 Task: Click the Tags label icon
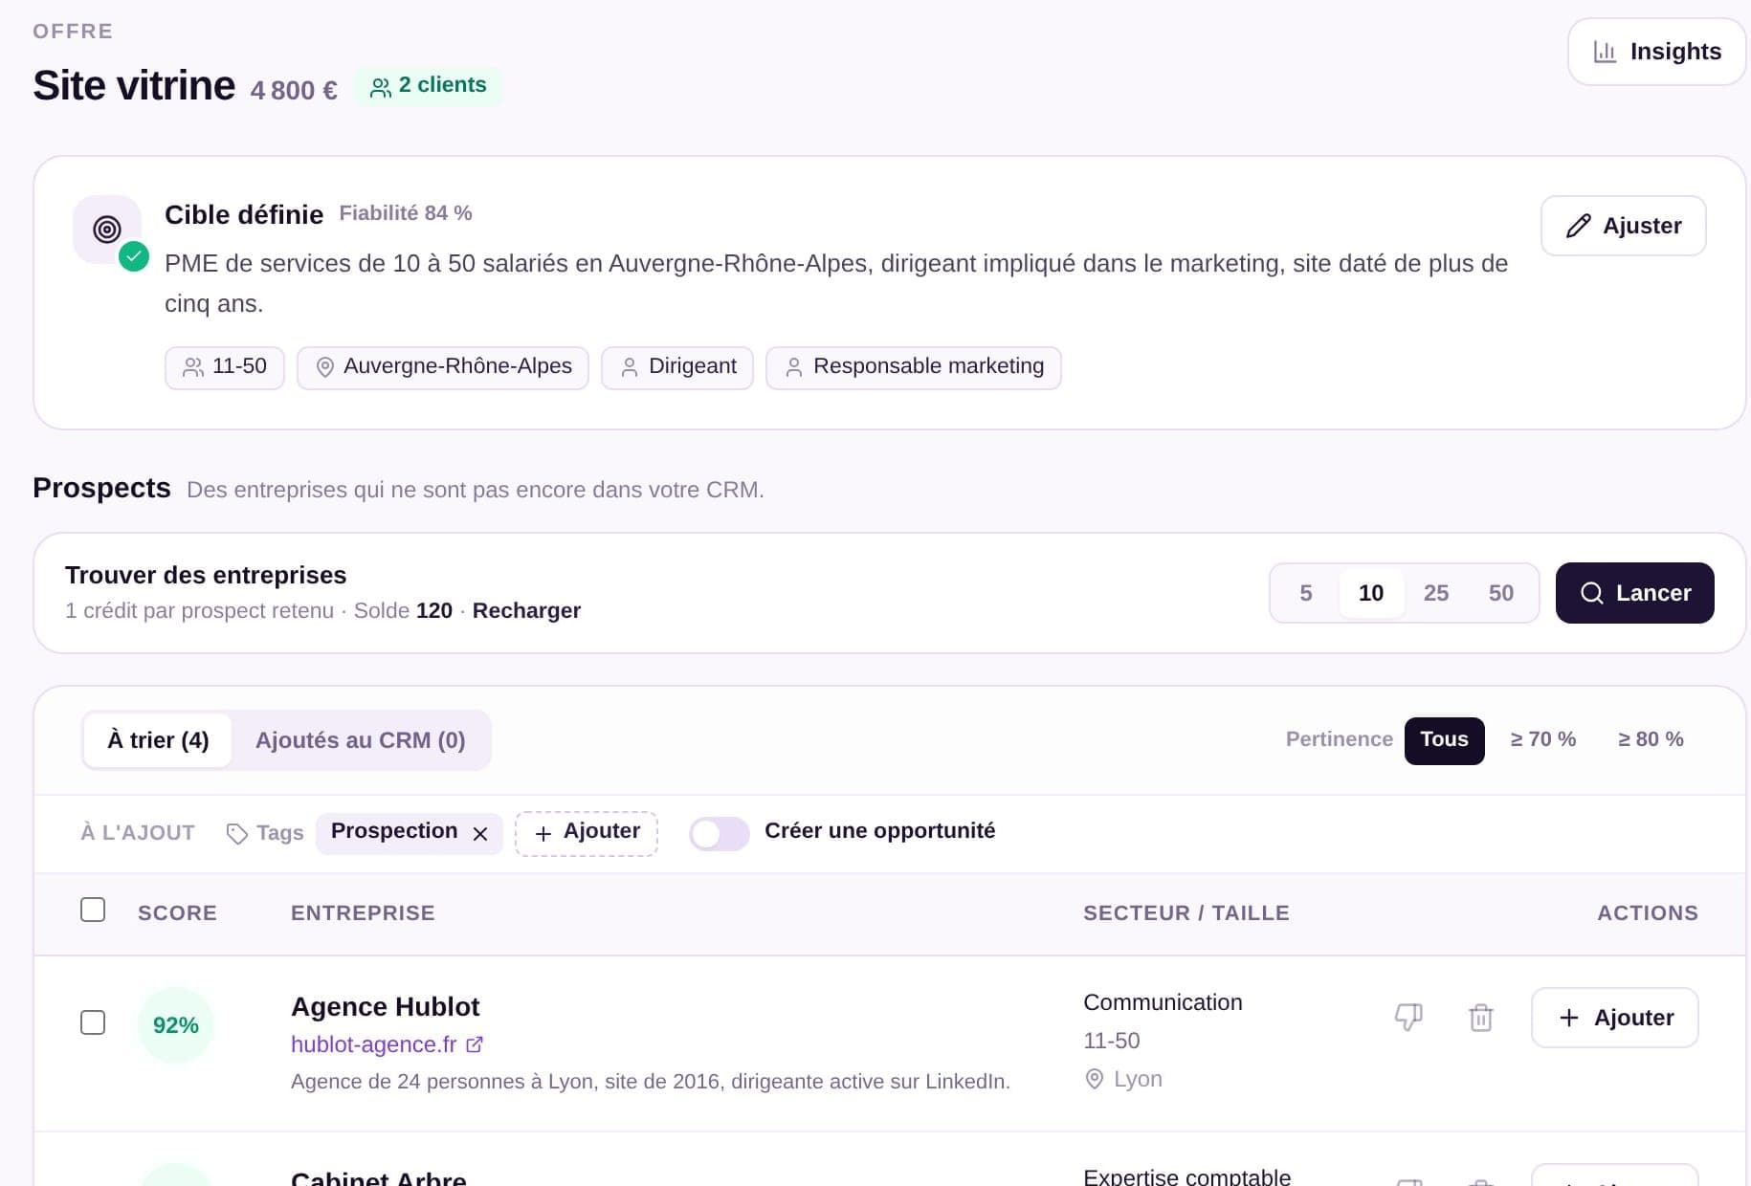236,834
